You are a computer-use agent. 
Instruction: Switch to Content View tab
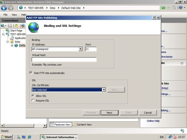click(x=82, y=125)
